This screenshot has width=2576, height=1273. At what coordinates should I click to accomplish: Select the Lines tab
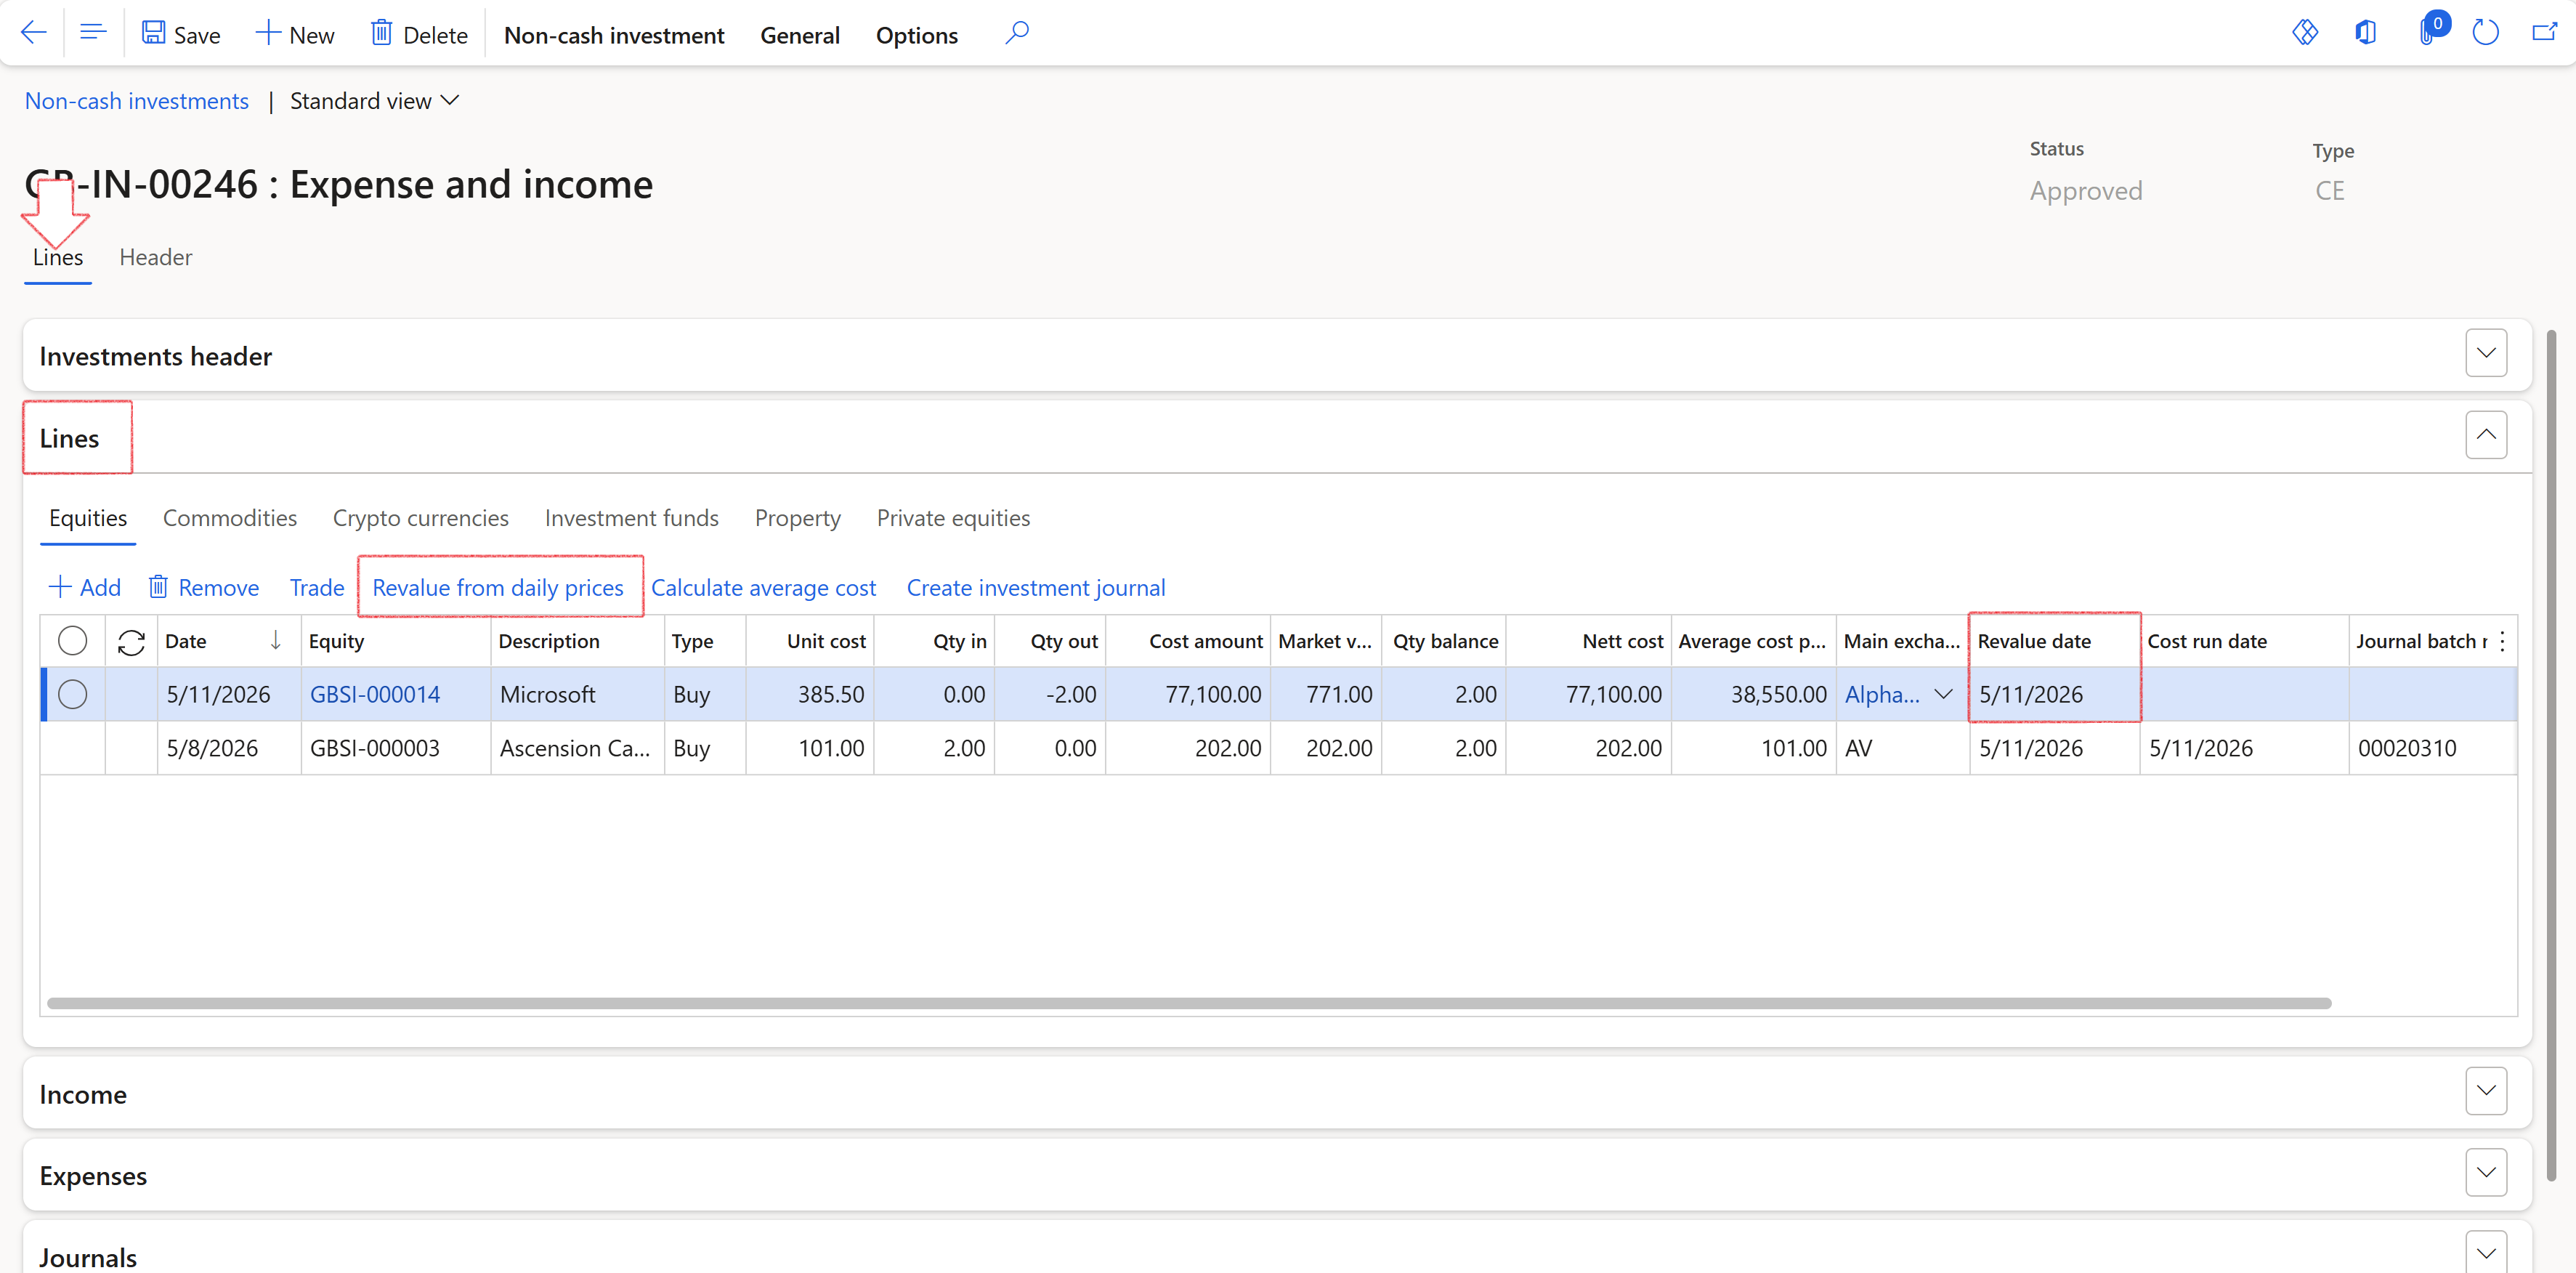click(58, 257)
